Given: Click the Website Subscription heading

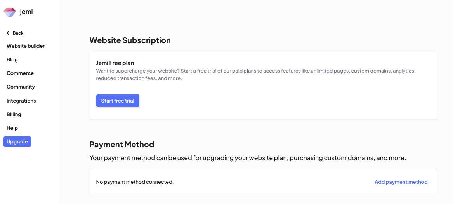Looking at the screenshot, I should coord(130,40).
